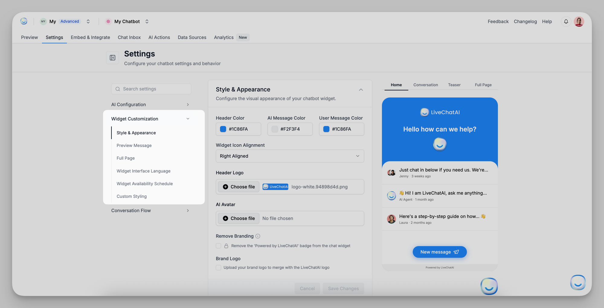Collapse the settings sidebar panel icon
Viewport: 604px width, 308px height.
point(112,58)
